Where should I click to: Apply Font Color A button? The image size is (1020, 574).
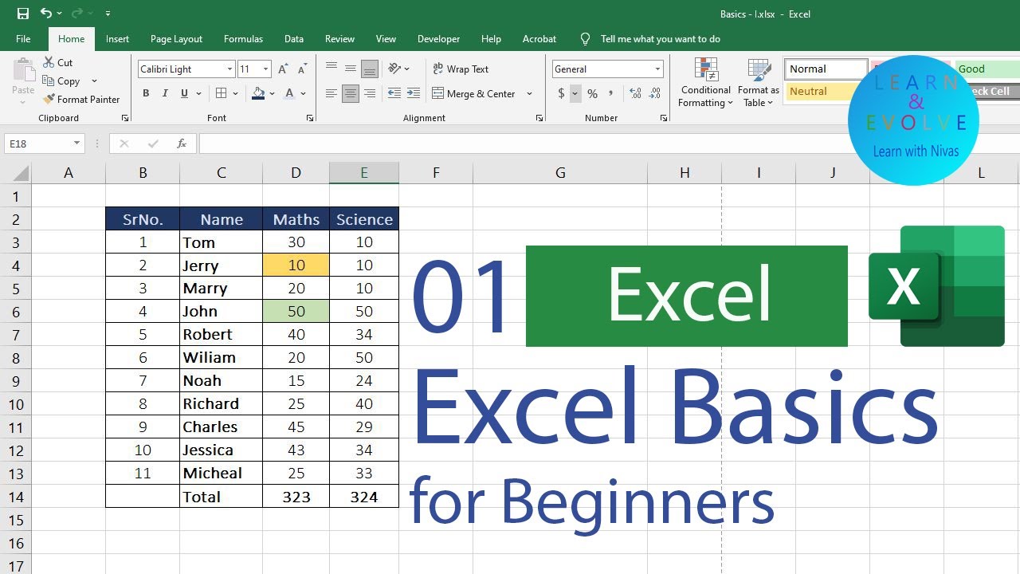click(x=290, y=93)
